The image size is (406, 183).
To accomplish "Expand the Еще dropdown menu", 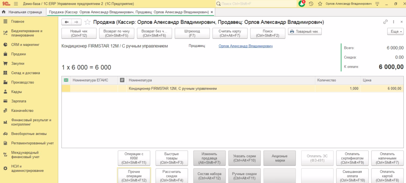I will click(x=395, y=31).
